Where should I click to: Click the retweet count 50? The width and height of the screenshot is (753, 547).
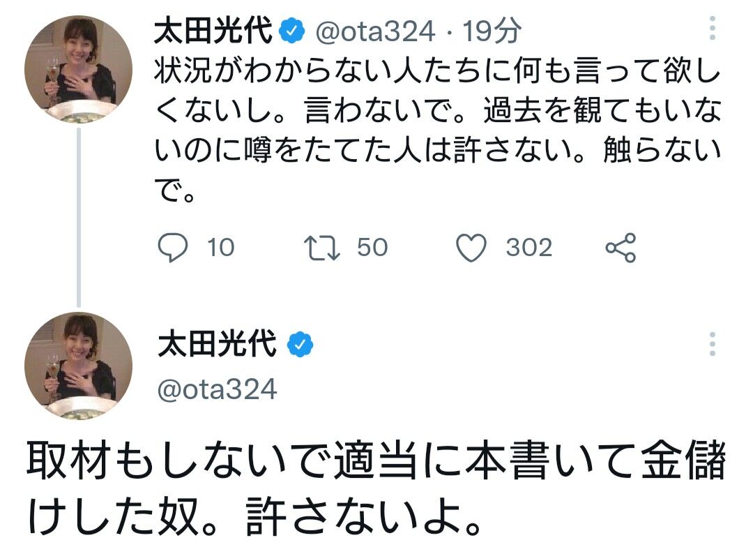click(x=372, y=248)
